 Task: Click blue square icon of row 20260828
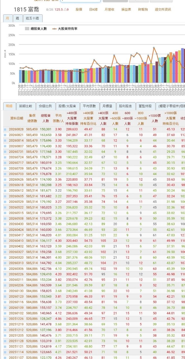point(5,130)
